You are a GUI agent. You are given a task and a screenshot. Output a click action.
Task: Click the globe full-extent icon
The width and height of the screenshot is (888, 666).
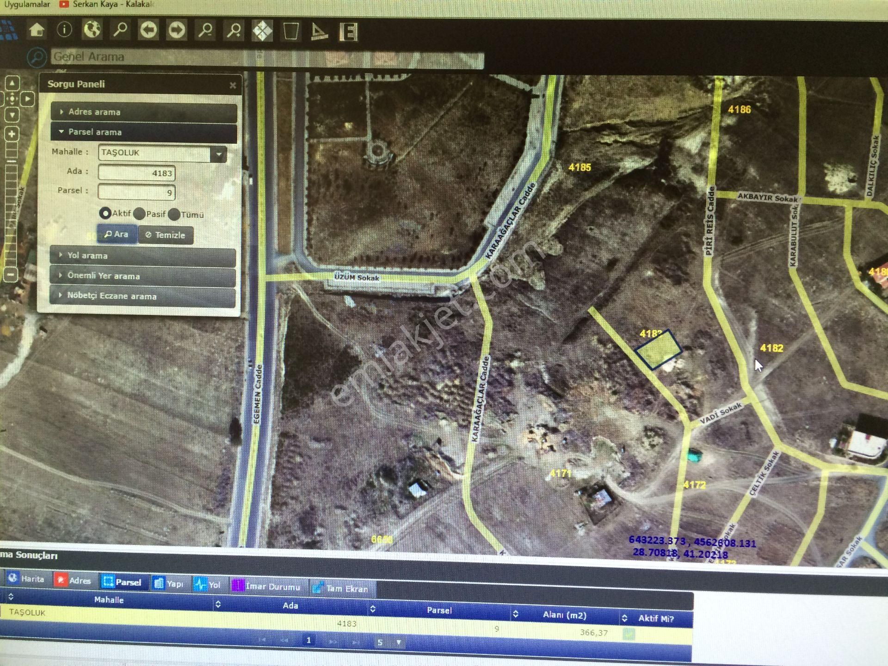(x=92, y=30)
